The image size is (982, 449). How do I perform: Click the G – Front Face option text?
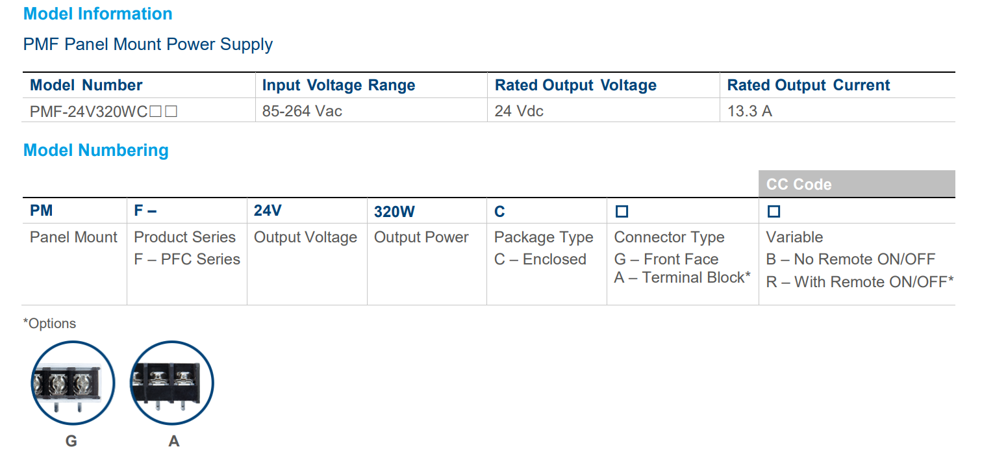pyautogui.click(x=666, y=259)
